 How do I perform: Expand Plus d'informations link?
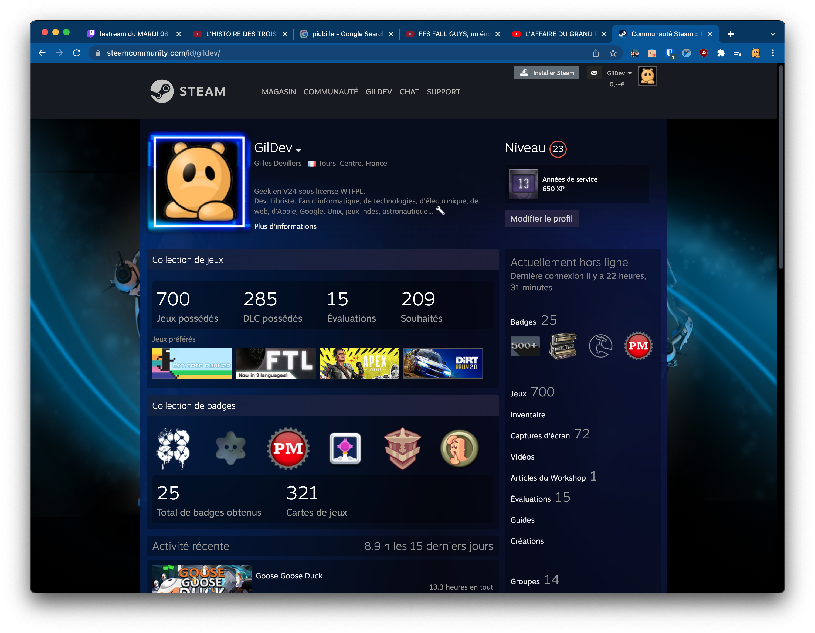pos(285,226)
